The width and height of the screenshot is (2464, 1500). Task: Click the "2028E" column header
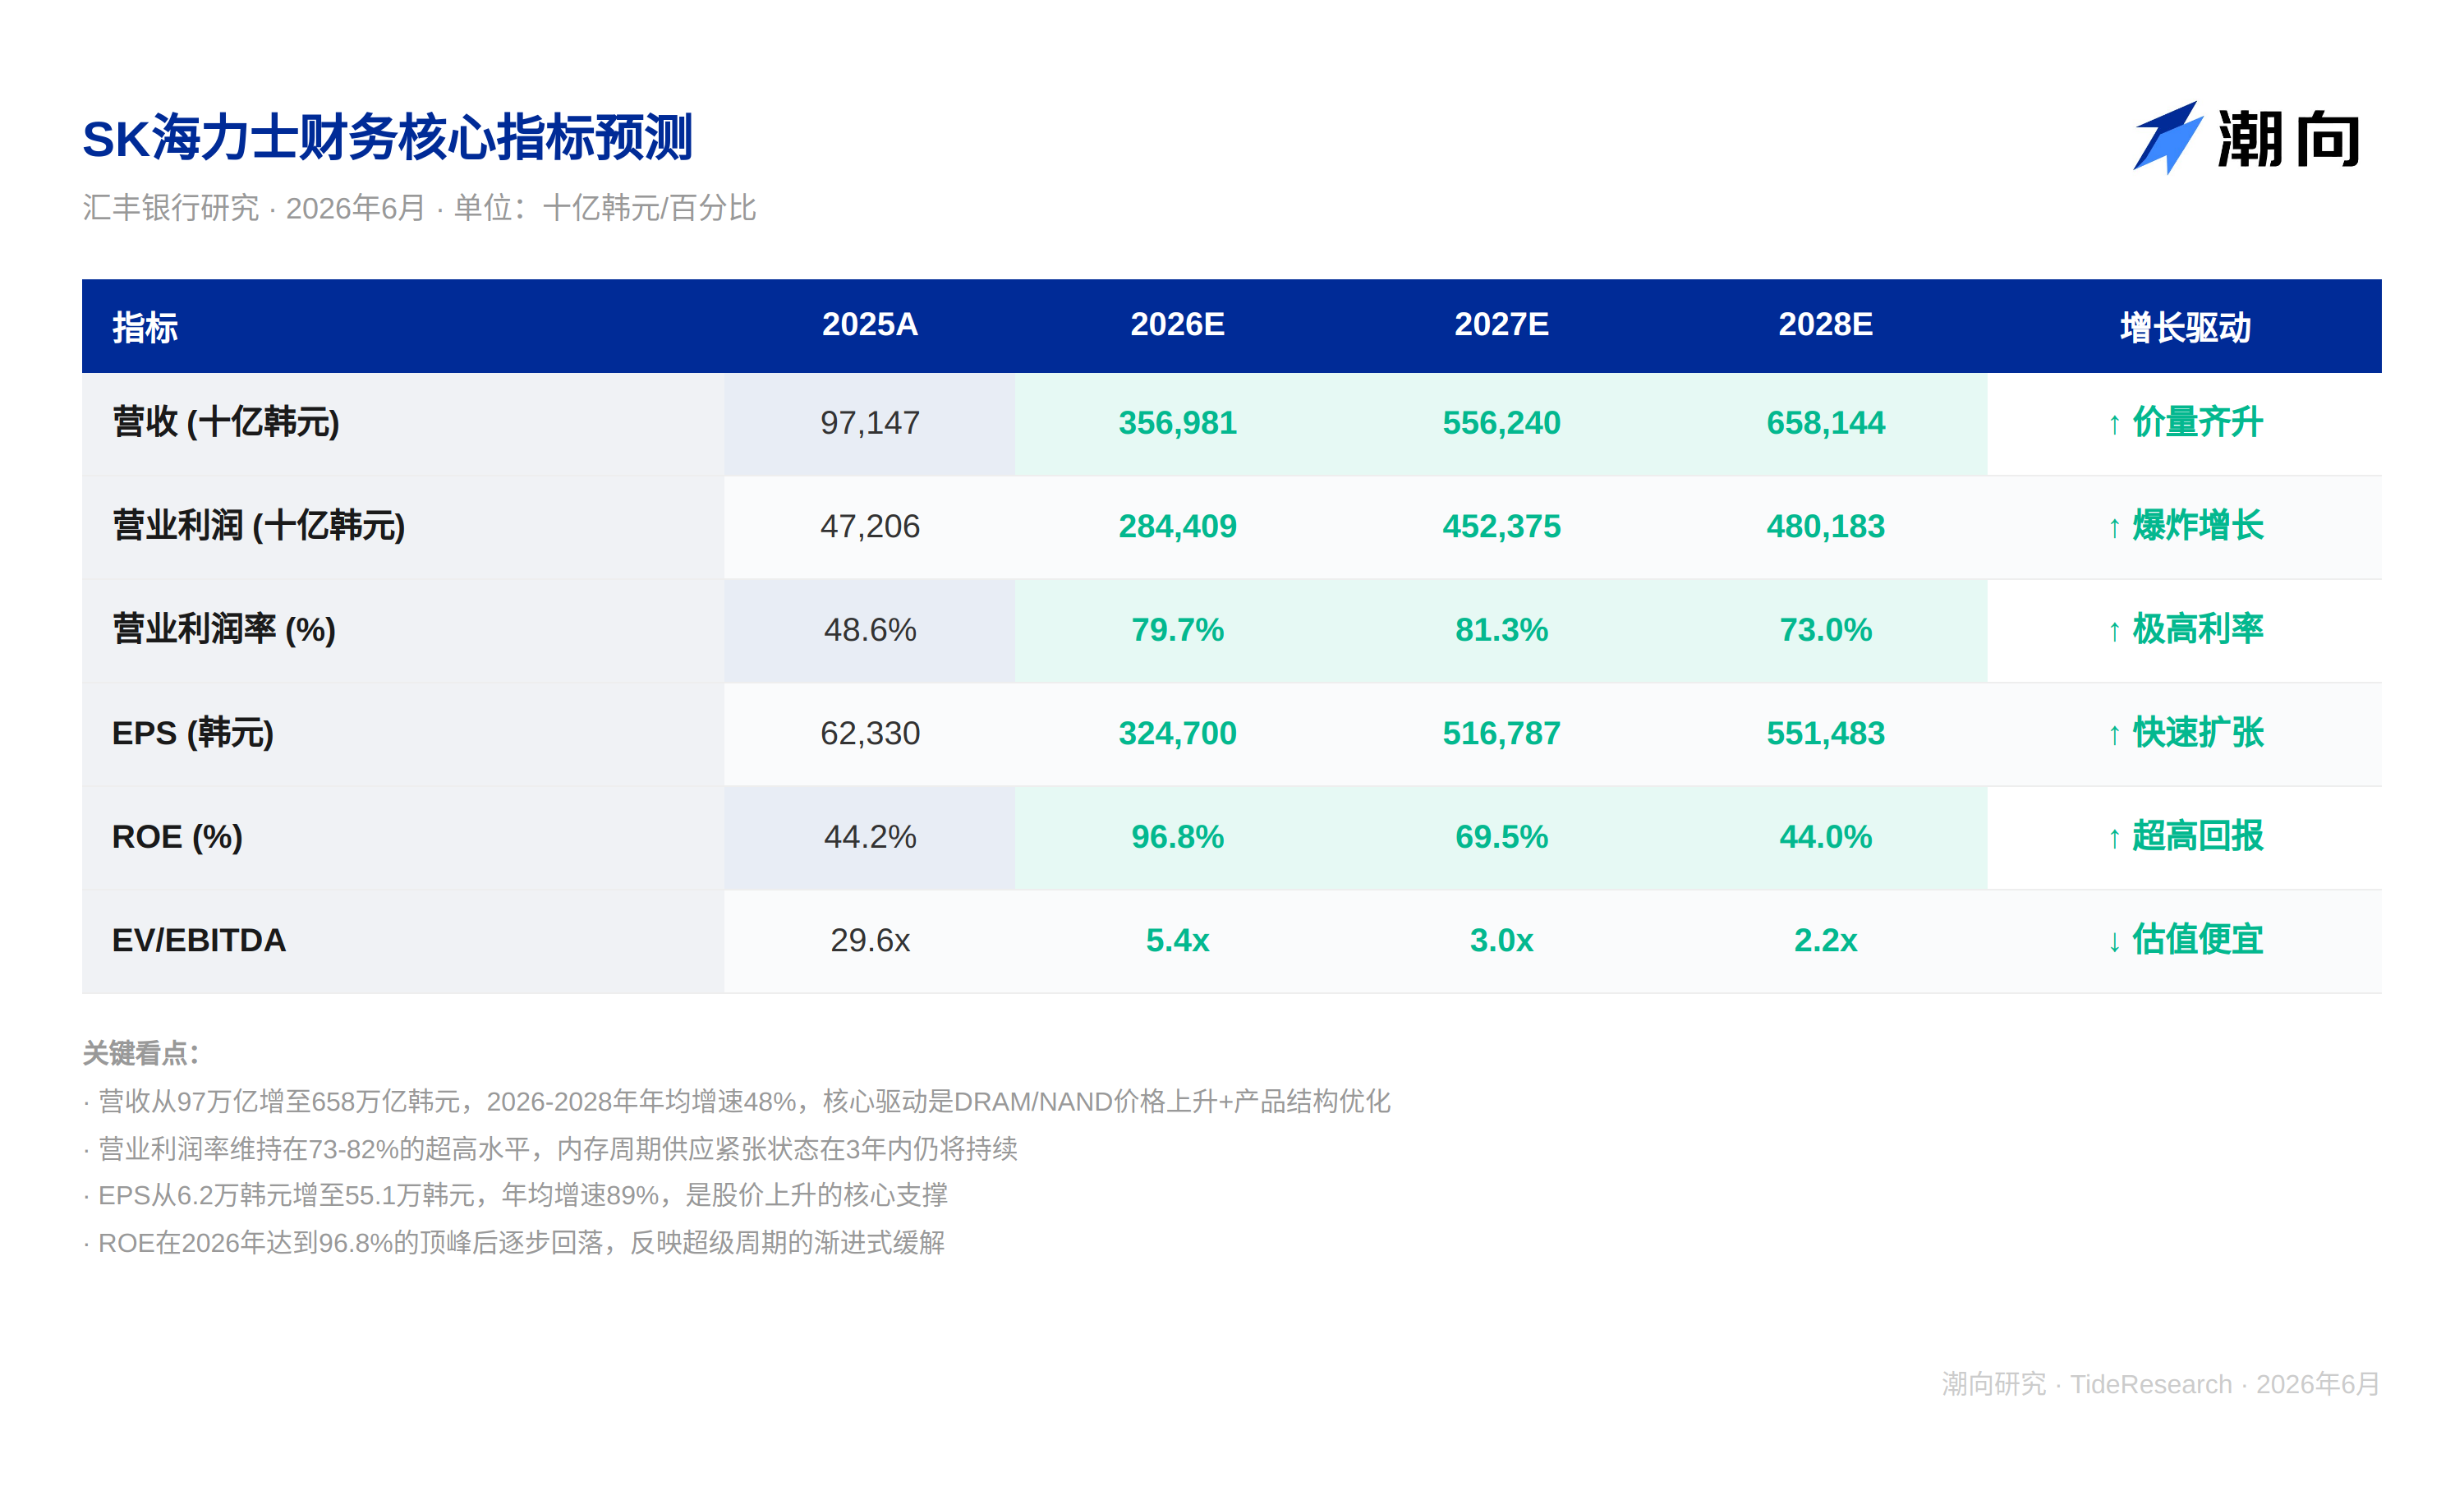1825,325
